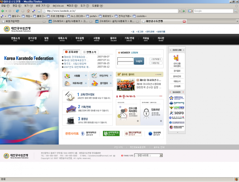Click the 회원가입 sign-up button
Viewport: 239px width, 182px height.
click(156, 63)
